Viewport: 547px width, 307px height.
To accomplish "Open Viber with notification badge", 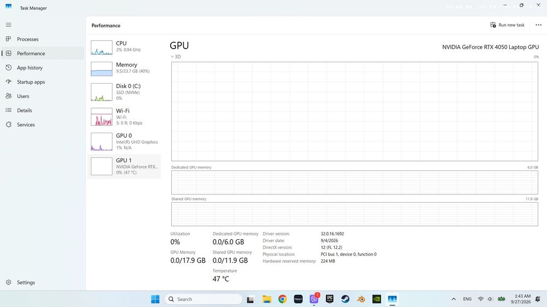I will pyautogui.click(x=314, y=299).
